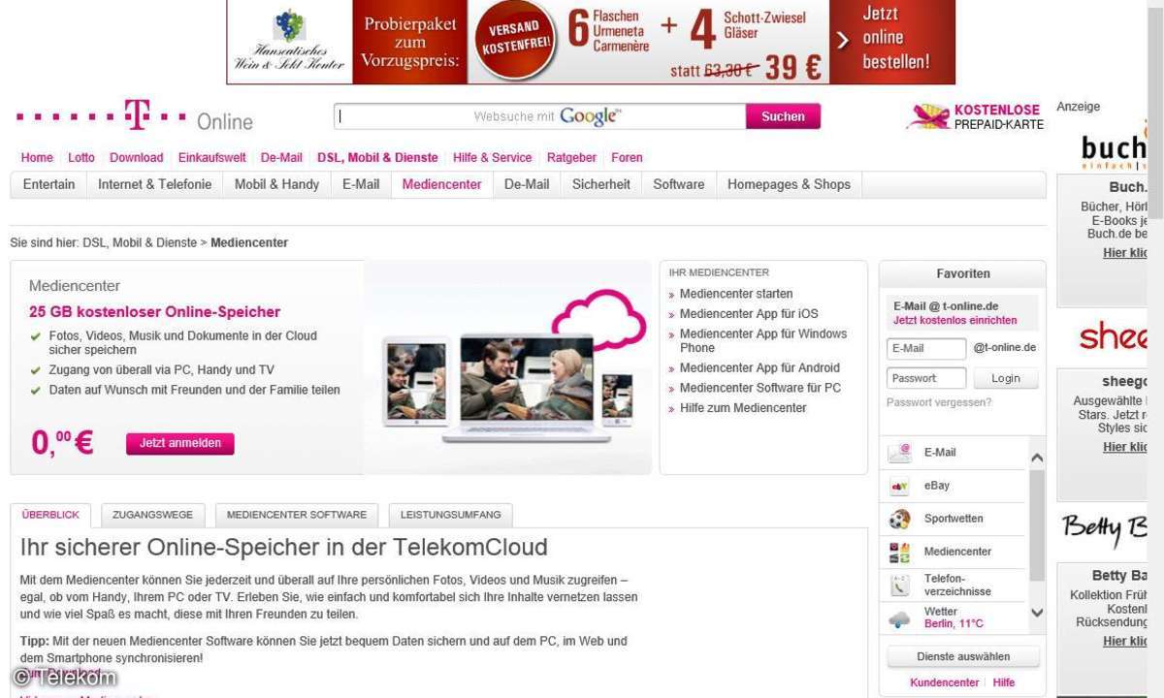
Task: Select the Mediencenter navigation tab
Action: click(x=441, y=184)
